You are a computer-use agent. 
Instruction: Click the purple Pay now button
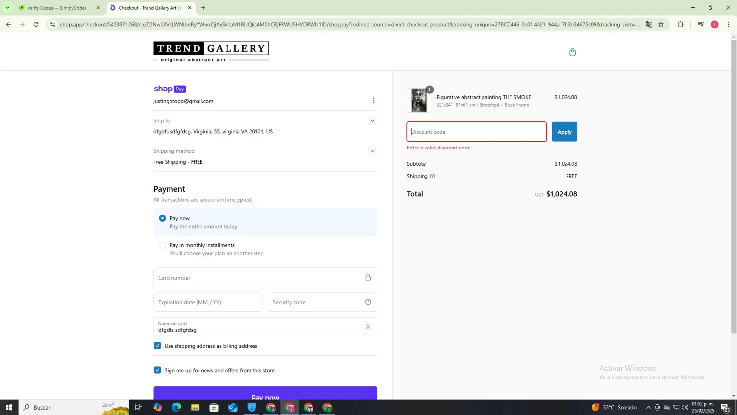(x=265, y=394)
